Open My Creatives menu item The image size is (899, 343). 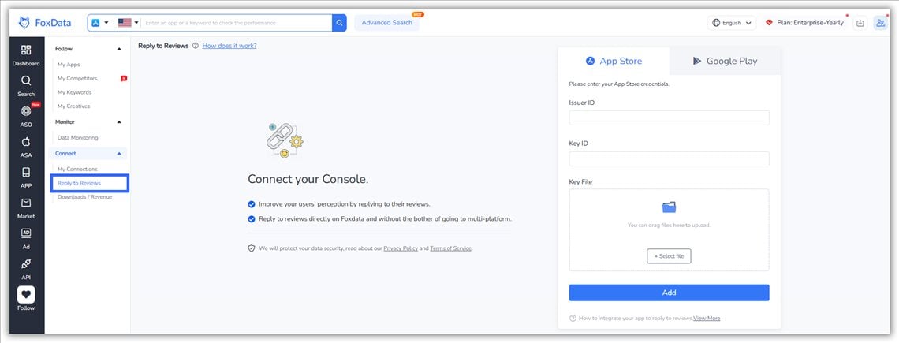[x=74, y=106]
